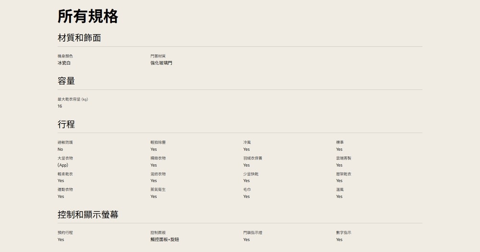Image resolution: width=480 pixels, height=252 pixels.
Task: Click the No value under 過敏防護
Action: click(x=60, y=149)
